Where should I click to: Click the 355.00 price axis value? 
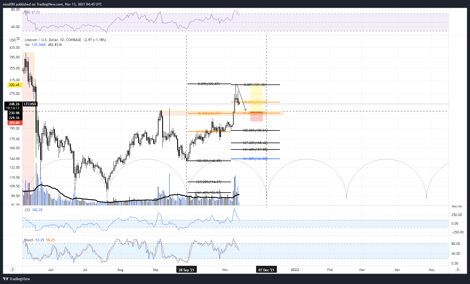pyautogui.click(x=14, y=68)
